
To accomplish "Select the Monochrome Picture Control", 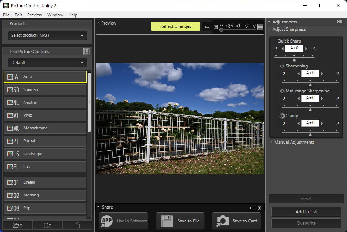I will [x=45, y=128].
